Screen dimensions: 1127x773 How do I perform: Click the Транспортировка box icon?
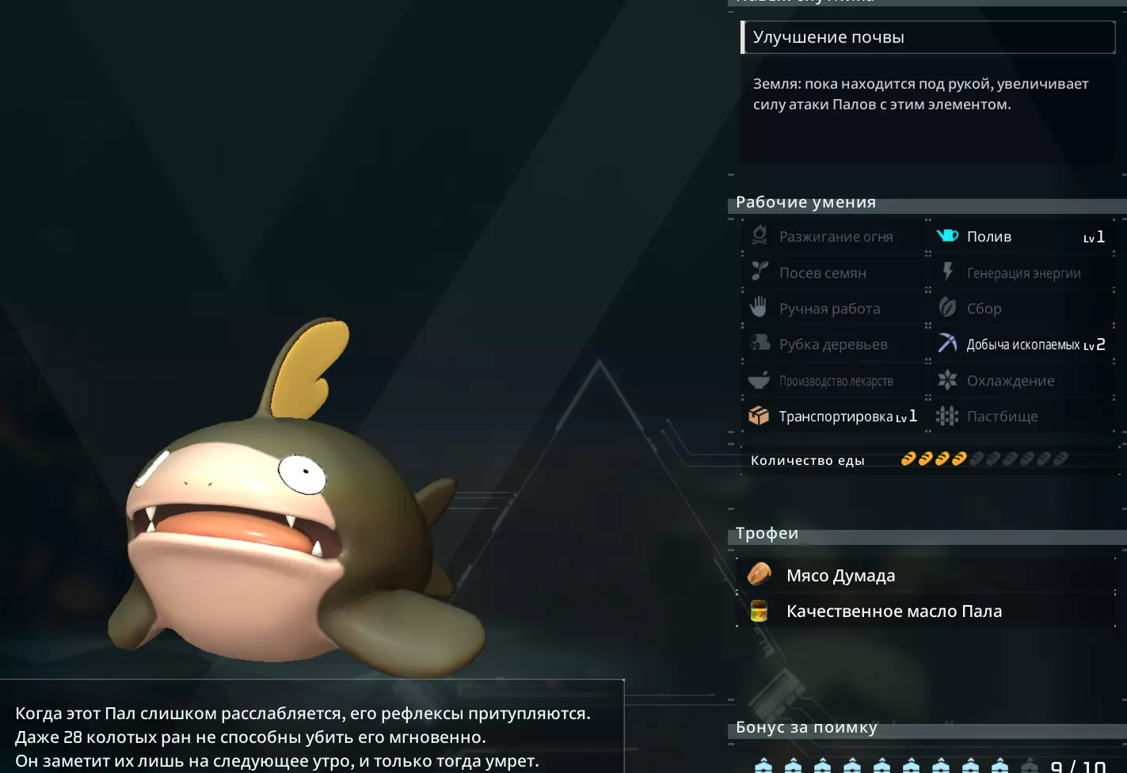pyautogui.click(x=759, y=416)
